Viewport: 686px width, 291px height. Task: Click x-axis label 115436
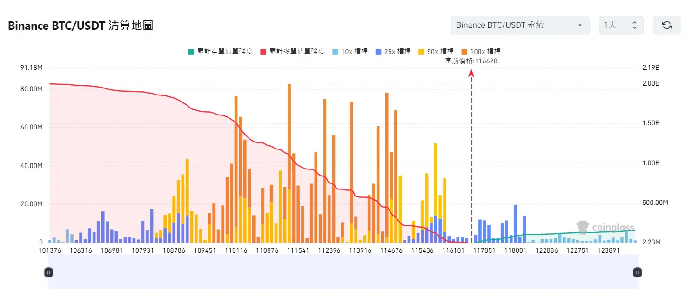click(x=422, y=250)
